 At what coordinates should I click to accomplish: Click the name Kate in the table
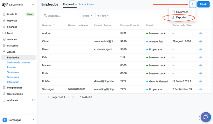click(45, 57)
